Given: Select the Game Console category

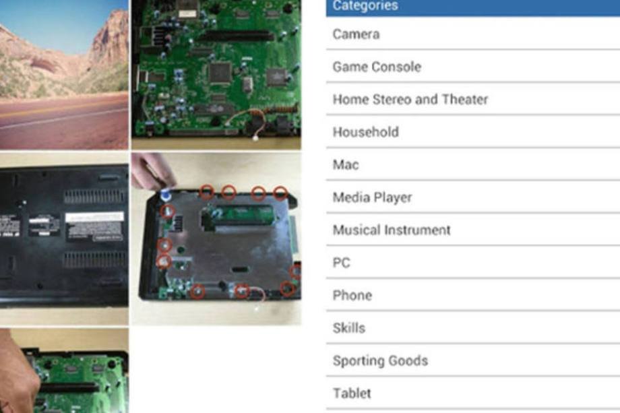Looking at the screenshot, I should (473, 67).
